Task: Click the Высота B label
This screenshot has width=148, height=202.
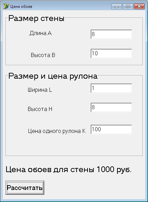Action: pyautogui.click(x=43, y=55)
